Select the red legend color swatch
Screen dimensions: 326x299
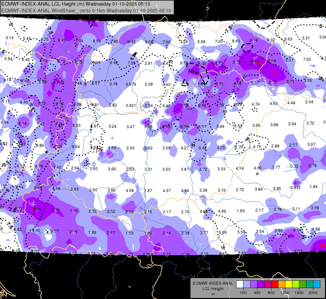tap(275, 284)
